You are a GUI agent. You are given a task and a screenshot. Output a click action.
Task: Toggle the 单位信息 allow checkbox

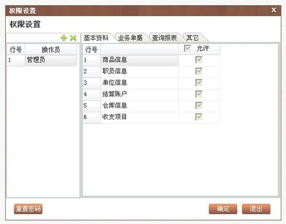tap(199, 83)
